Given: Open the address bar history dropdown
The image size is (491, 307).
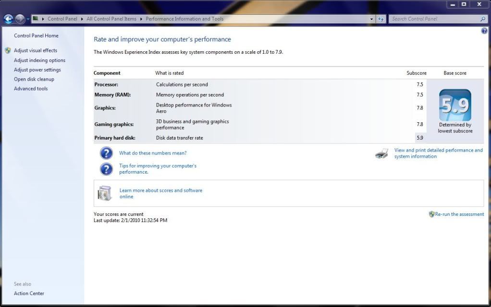Looking at the screenshot, I should (371, 19).
